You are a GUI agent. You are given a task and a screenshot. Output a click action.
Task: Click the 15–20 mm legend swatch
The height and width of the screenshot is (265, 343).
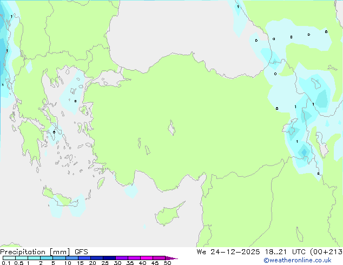tap(84, 258)
